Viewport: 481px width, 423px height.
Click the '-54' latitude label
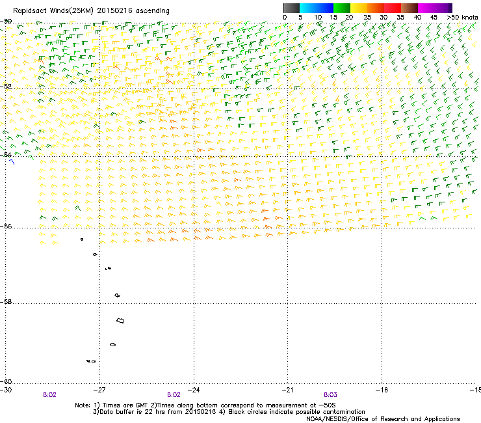point(6,154)
